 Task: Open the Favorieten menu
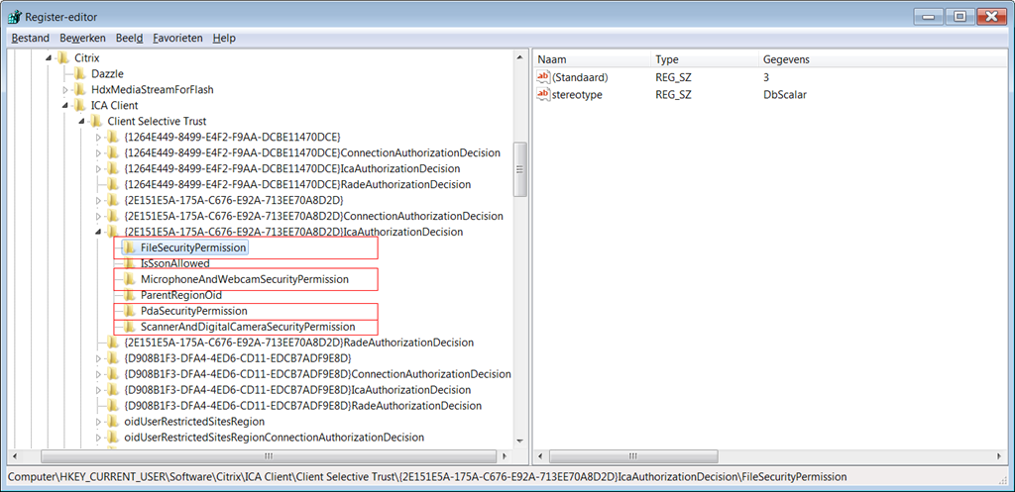click(x=177, y=38)
